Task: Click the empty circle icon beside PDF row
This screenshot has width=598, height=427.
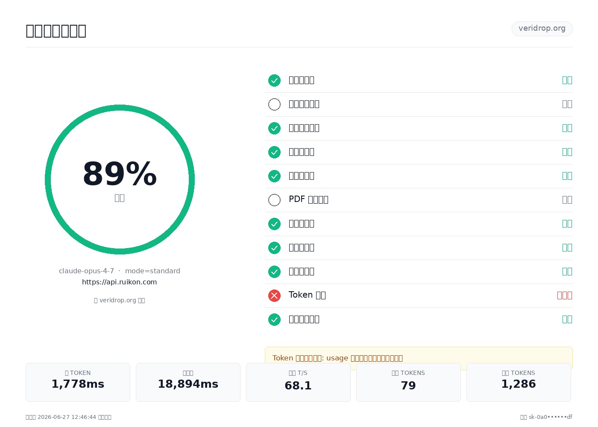Action: (x=274, y=200)
